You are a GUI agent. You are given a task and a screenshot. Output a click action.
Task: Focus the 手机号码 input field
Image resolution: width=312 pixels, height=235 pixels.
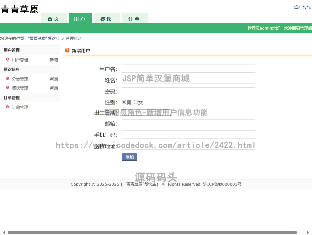point(188,134)
